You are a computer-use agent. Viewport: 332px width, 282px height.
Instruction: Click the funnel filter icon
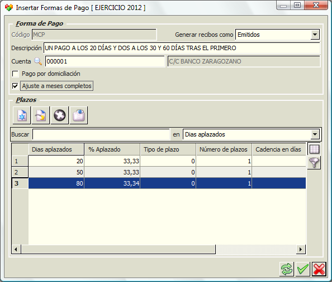[x=314, y=163]
